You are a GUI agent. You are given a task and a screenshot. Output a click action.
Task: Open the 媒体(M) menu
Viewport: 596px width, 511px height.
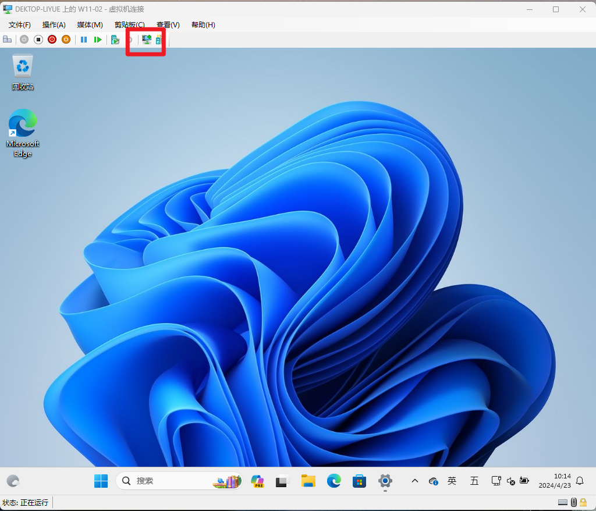(90, 25)
